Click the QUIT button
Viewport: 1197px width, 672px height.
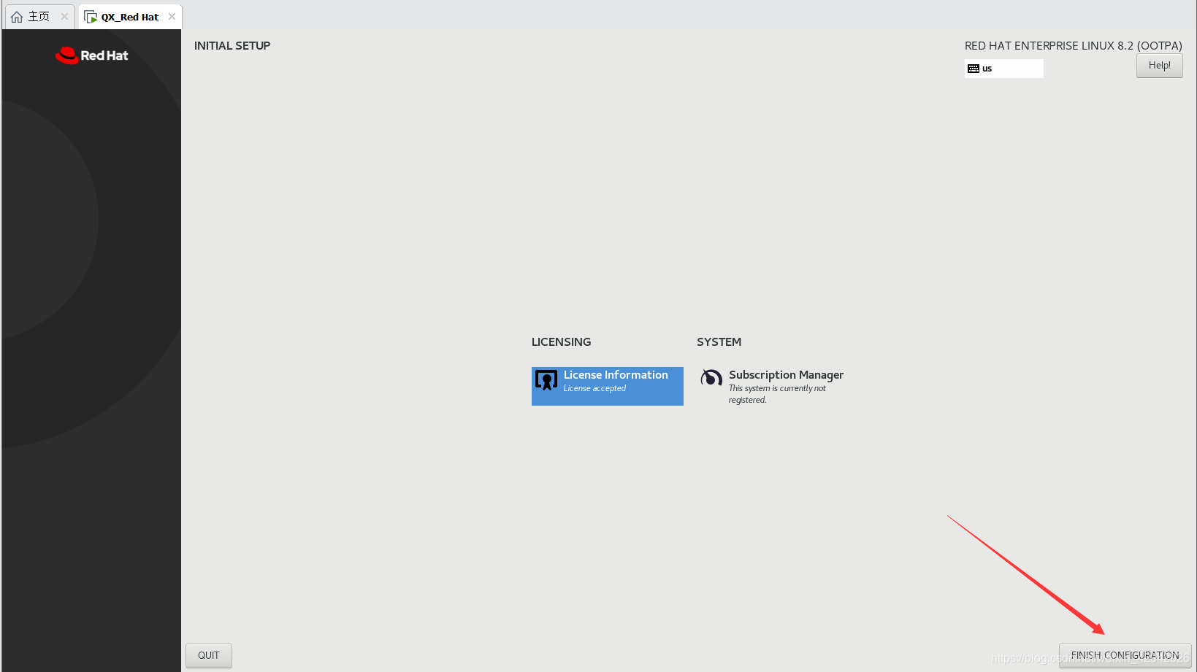[x=209, y=655]
